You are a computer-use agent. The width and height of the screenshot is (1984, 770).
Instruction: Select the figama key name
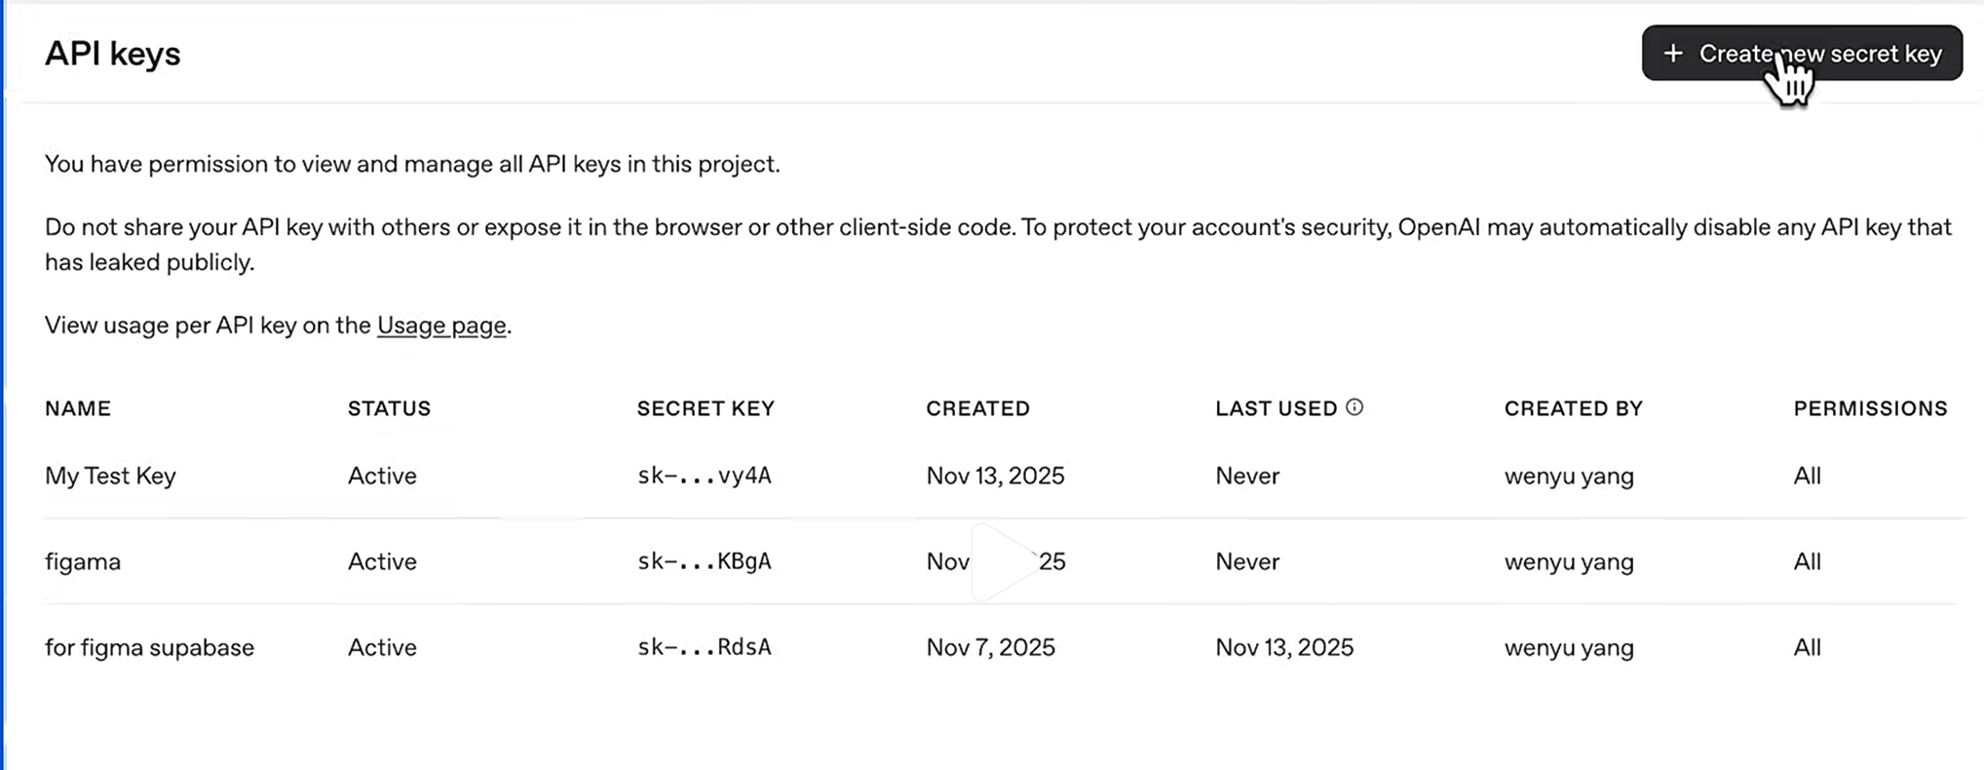pyautogui.click(x=83, y=561)
